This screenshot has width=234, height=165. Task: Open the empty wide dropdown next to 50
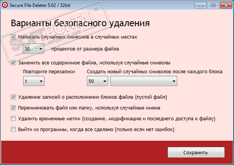pos(144,81)
